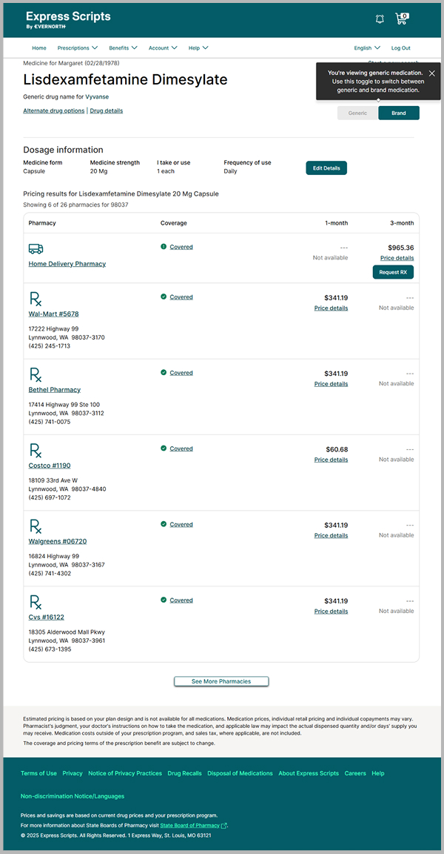
Task: View Price details for Walgreens #06720
Action: (x=331, y=534)
